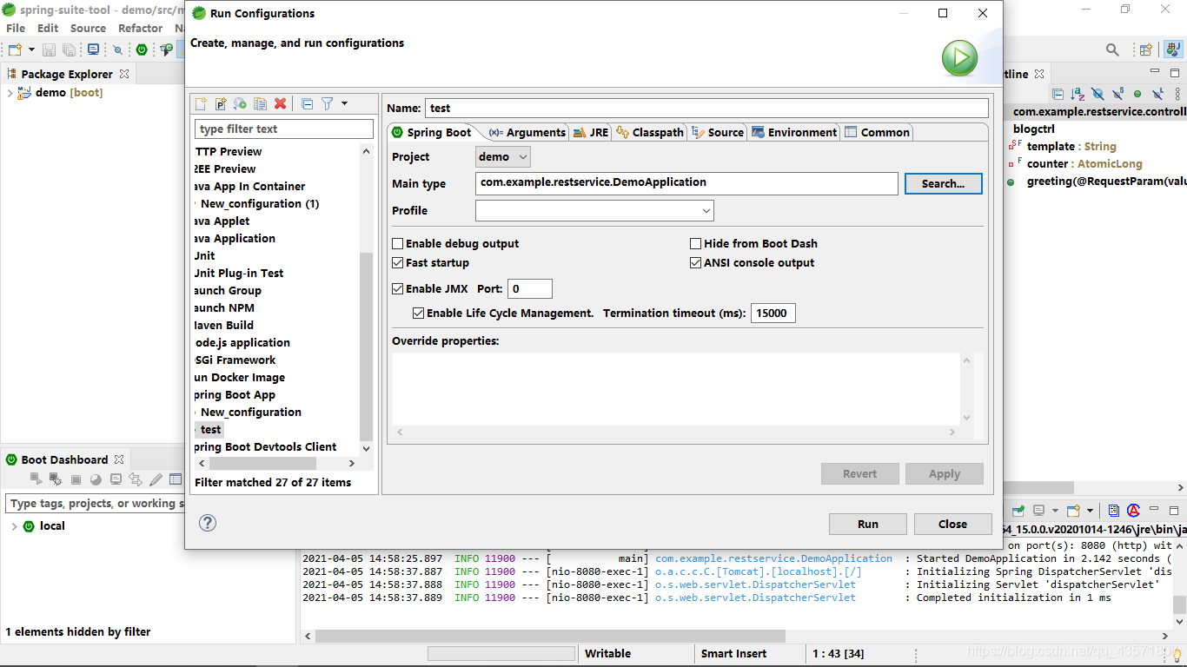Open the Refactor menu
Screen dimensions: 1187x667
point(140,29)
